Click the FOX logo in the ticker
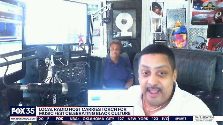Viewport: 223px width, 125px height. click(60, 119)
